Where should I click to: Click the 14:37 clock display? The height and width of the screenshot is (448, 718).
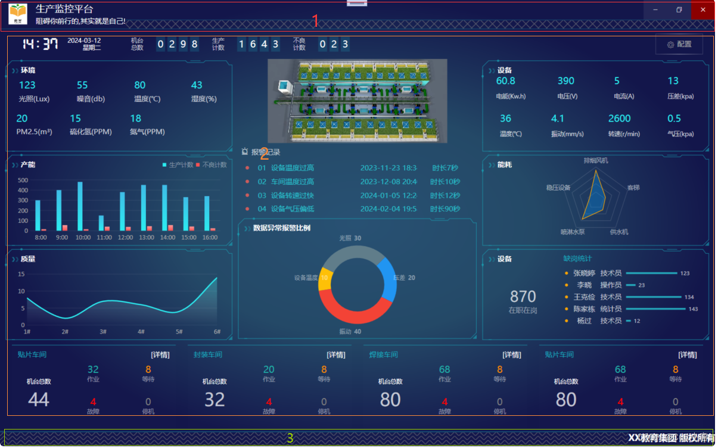pos(40,44)
